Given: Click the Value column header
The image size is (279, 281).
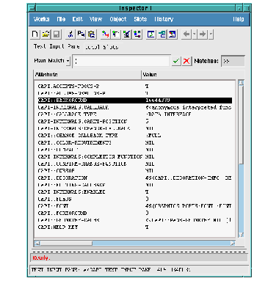Looking at the screenshot, I should [193, 75].
